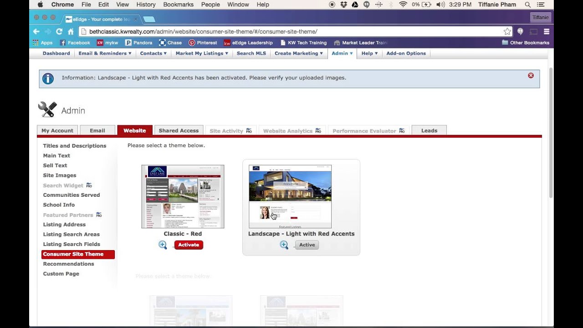583x328 pixels.
Task: Expand Email & Reminders dropdown
Action: tap(105, 53)
